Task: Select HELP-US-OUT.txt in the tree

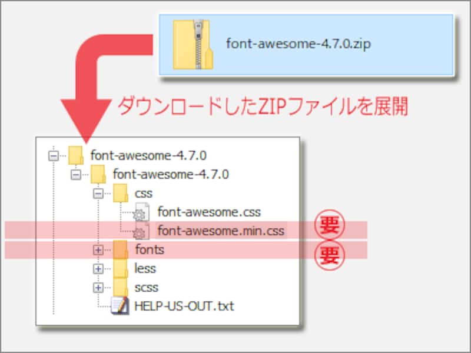Action: pos(184,306)
